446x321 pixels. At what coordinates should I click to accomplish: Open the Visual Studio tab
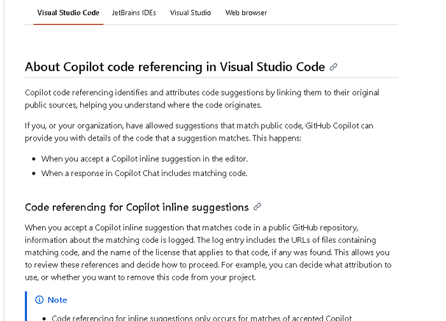(x=191, y=13)
